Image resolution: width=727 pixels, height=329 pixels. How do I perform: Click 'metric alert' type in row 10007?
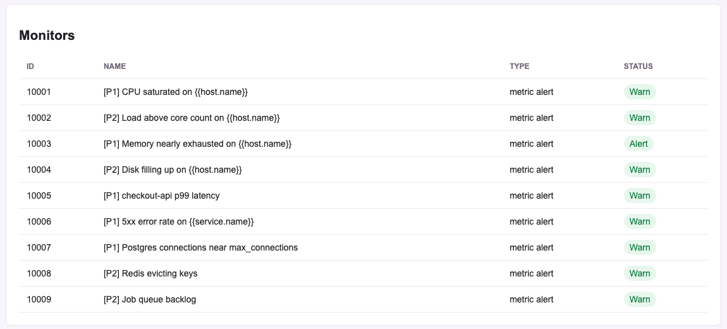531,248
